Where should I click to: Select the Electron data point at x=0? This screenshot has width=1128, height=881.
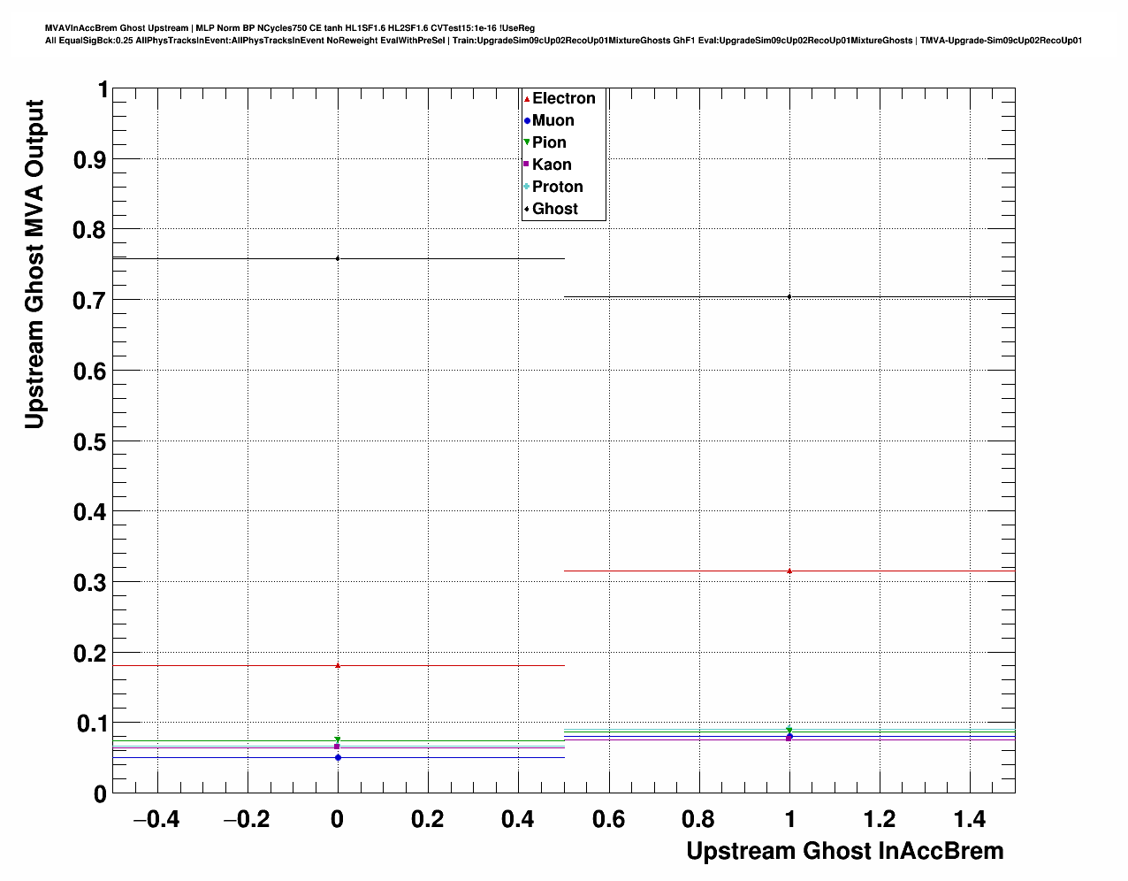point(338,665)
